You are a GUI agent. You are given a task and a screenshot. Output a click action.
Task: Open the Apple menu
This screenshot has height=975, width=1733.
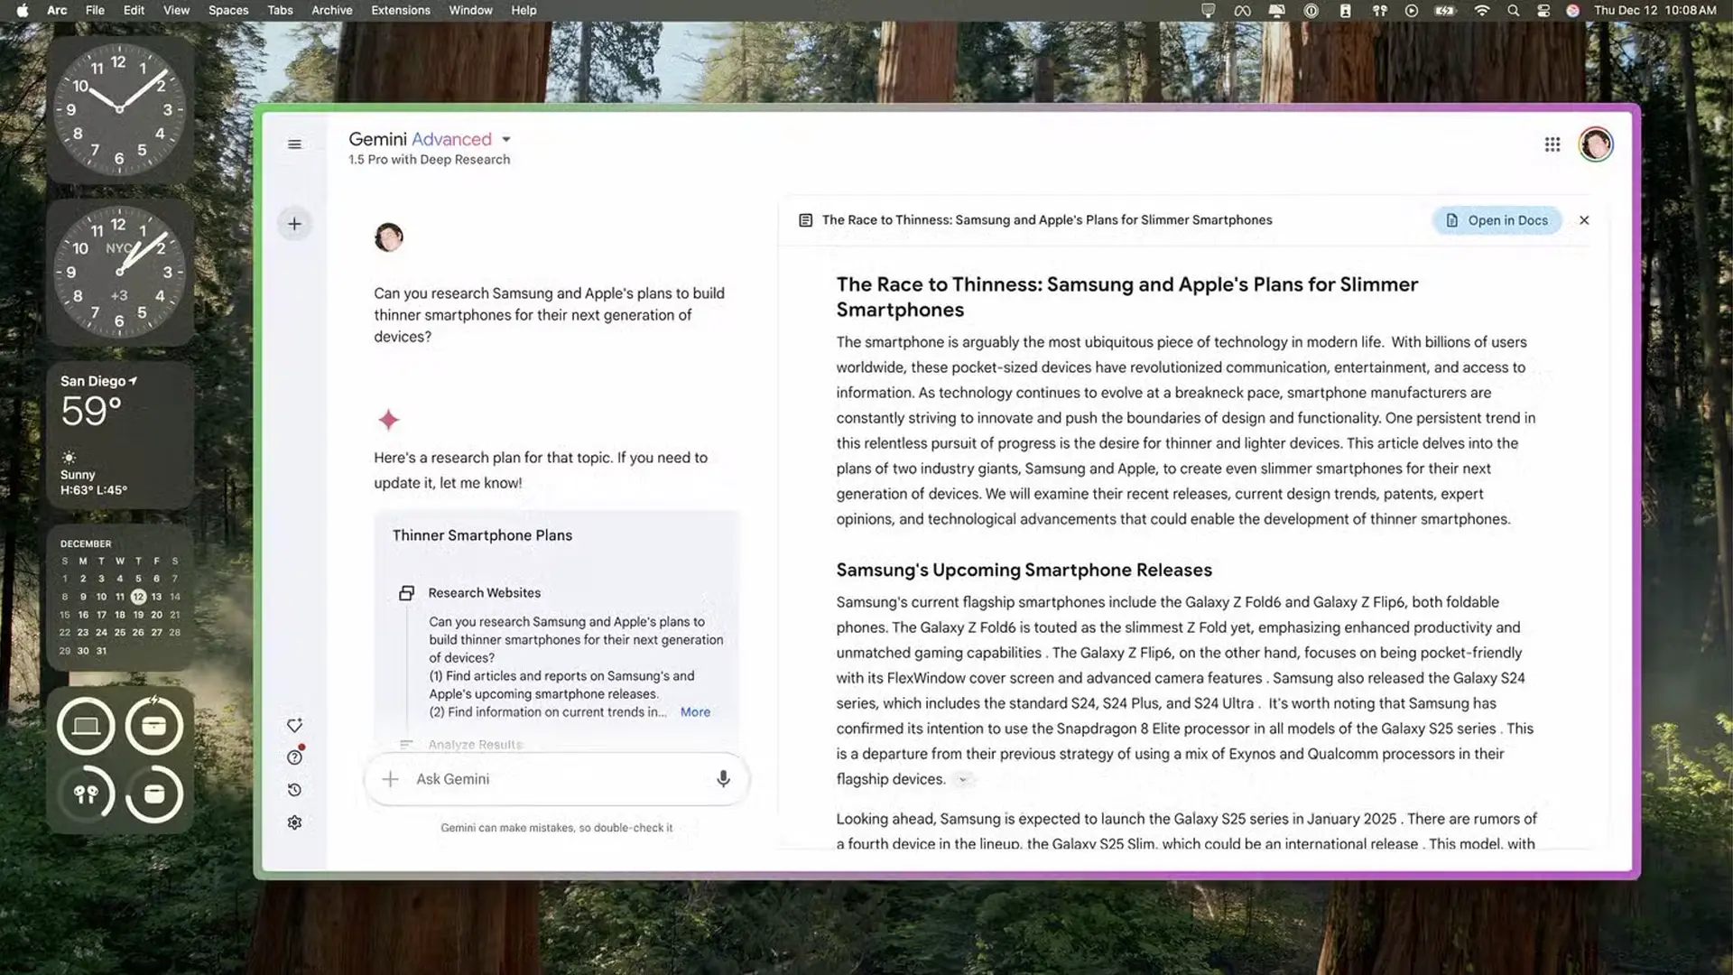pos(23,11)
